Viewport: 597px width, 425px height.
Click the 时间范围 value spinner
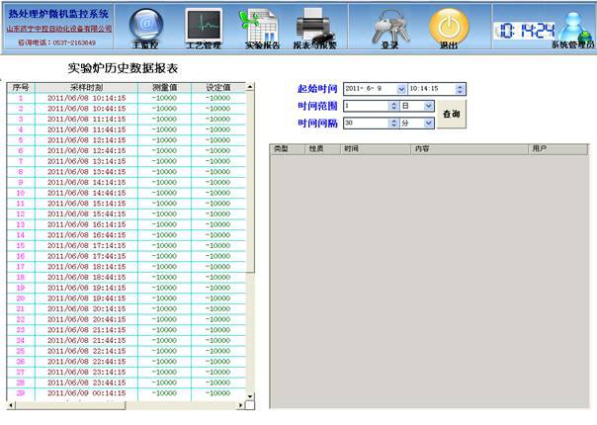(x=393, y=106)
